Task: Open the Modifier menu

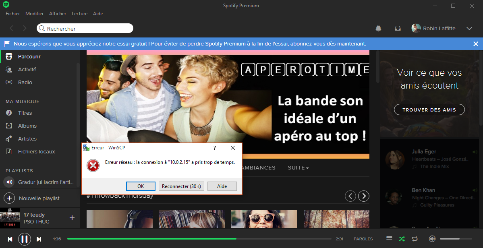Action: pyautogui.click(x=35, y=14)
